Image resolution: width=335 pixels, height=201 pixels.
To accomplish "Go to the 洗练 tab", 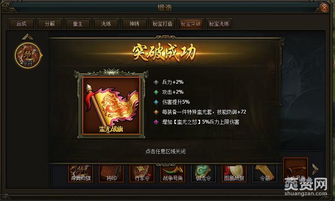I will coord(106,24).
